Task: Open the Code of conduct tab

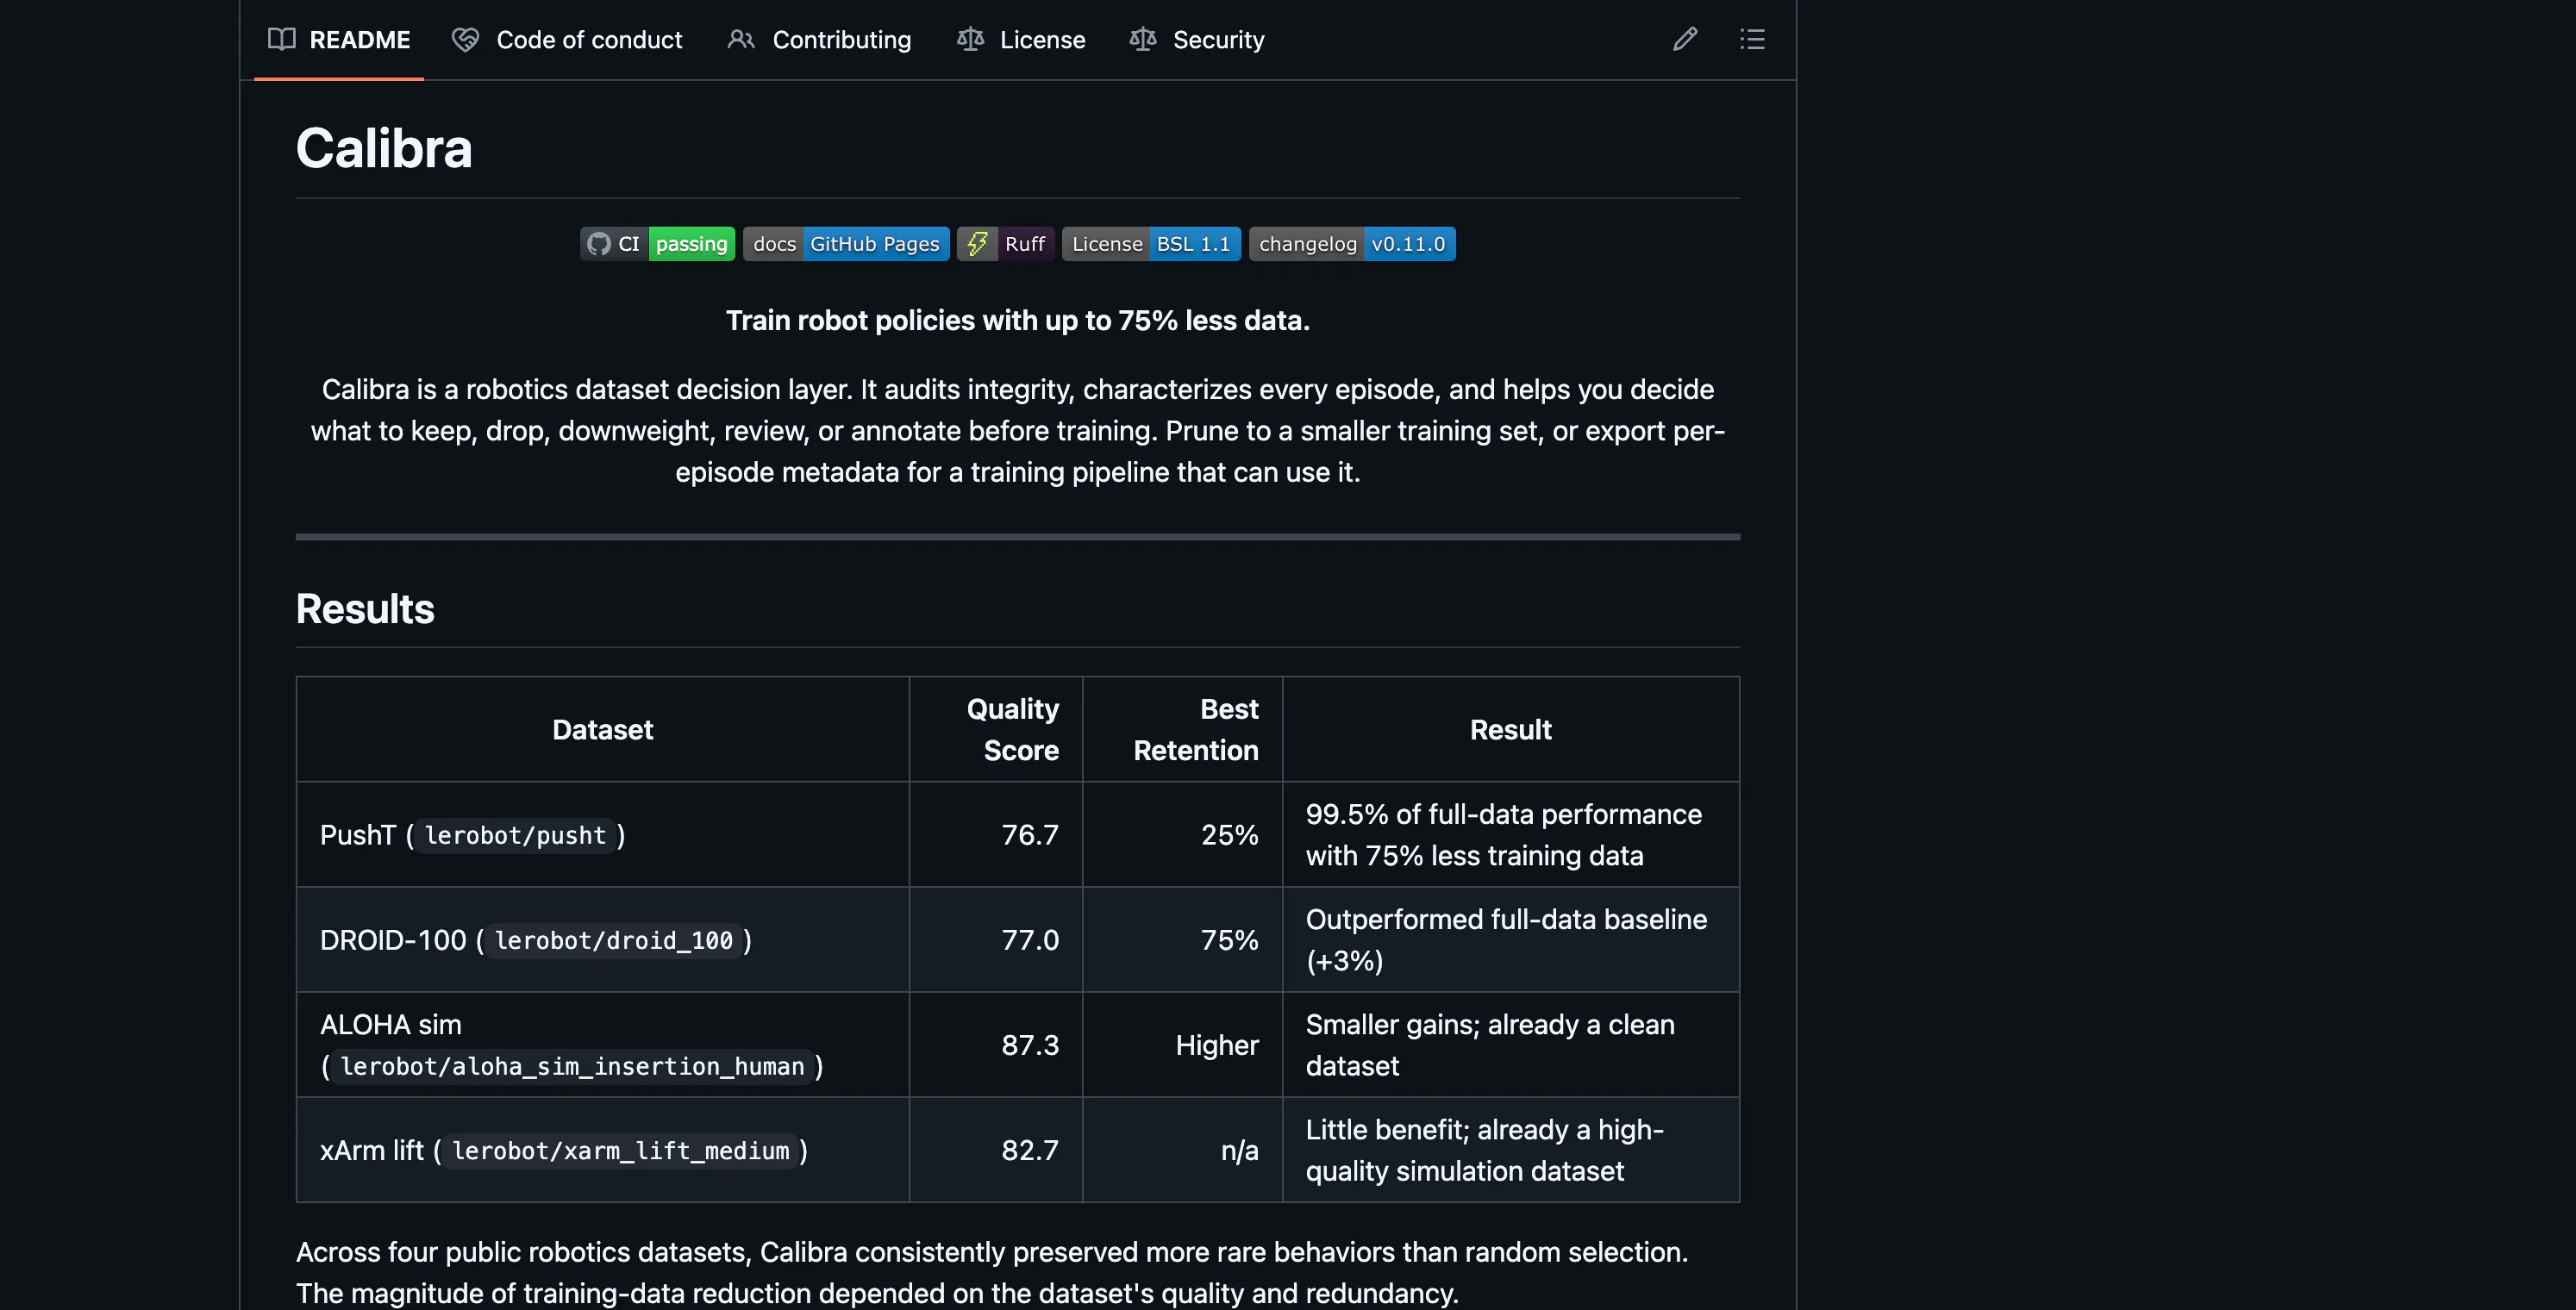Action: (x=567, y=40)
